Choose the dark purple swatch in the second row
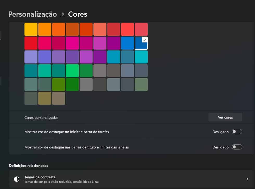The width and height of the screenshot is (255, 189). coord(114,43)
